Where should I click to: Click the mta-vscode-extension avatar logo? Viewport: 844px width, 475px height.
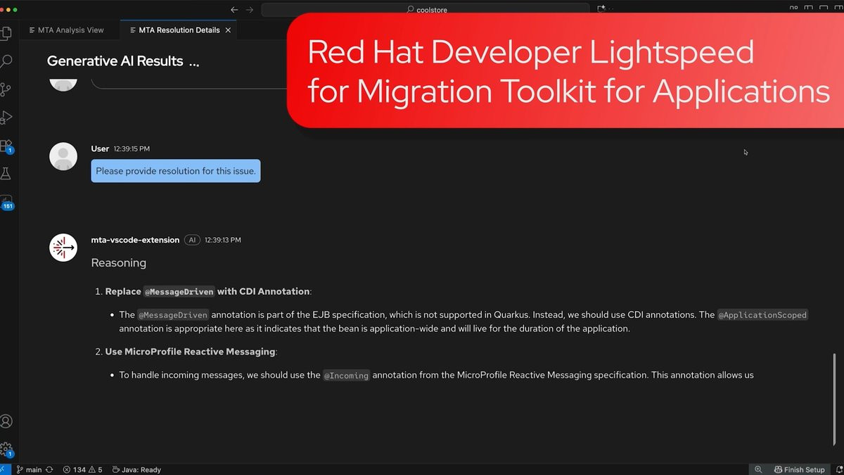[63, 248]
